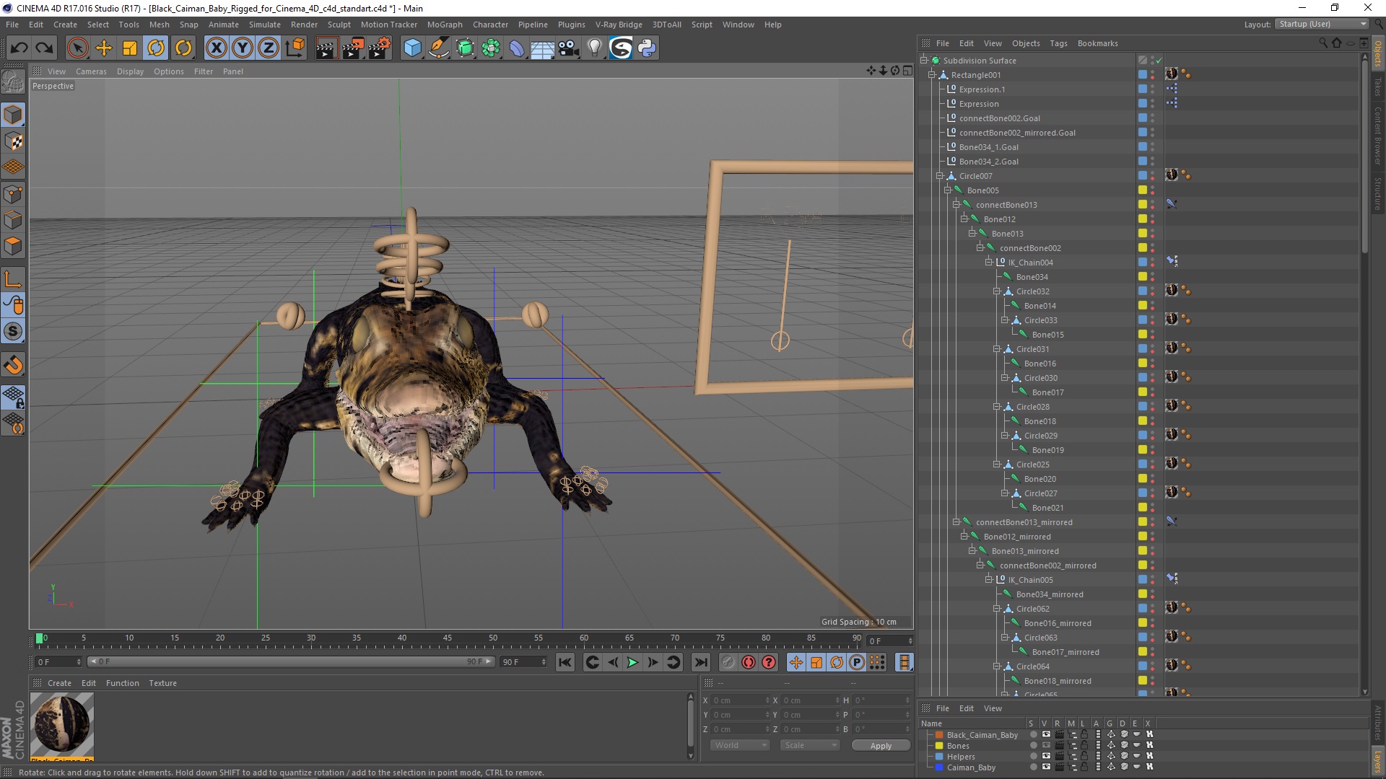Open the Layers side tab
Image resolution: width=1386 pixels, height=779 pixels.
1377,761
